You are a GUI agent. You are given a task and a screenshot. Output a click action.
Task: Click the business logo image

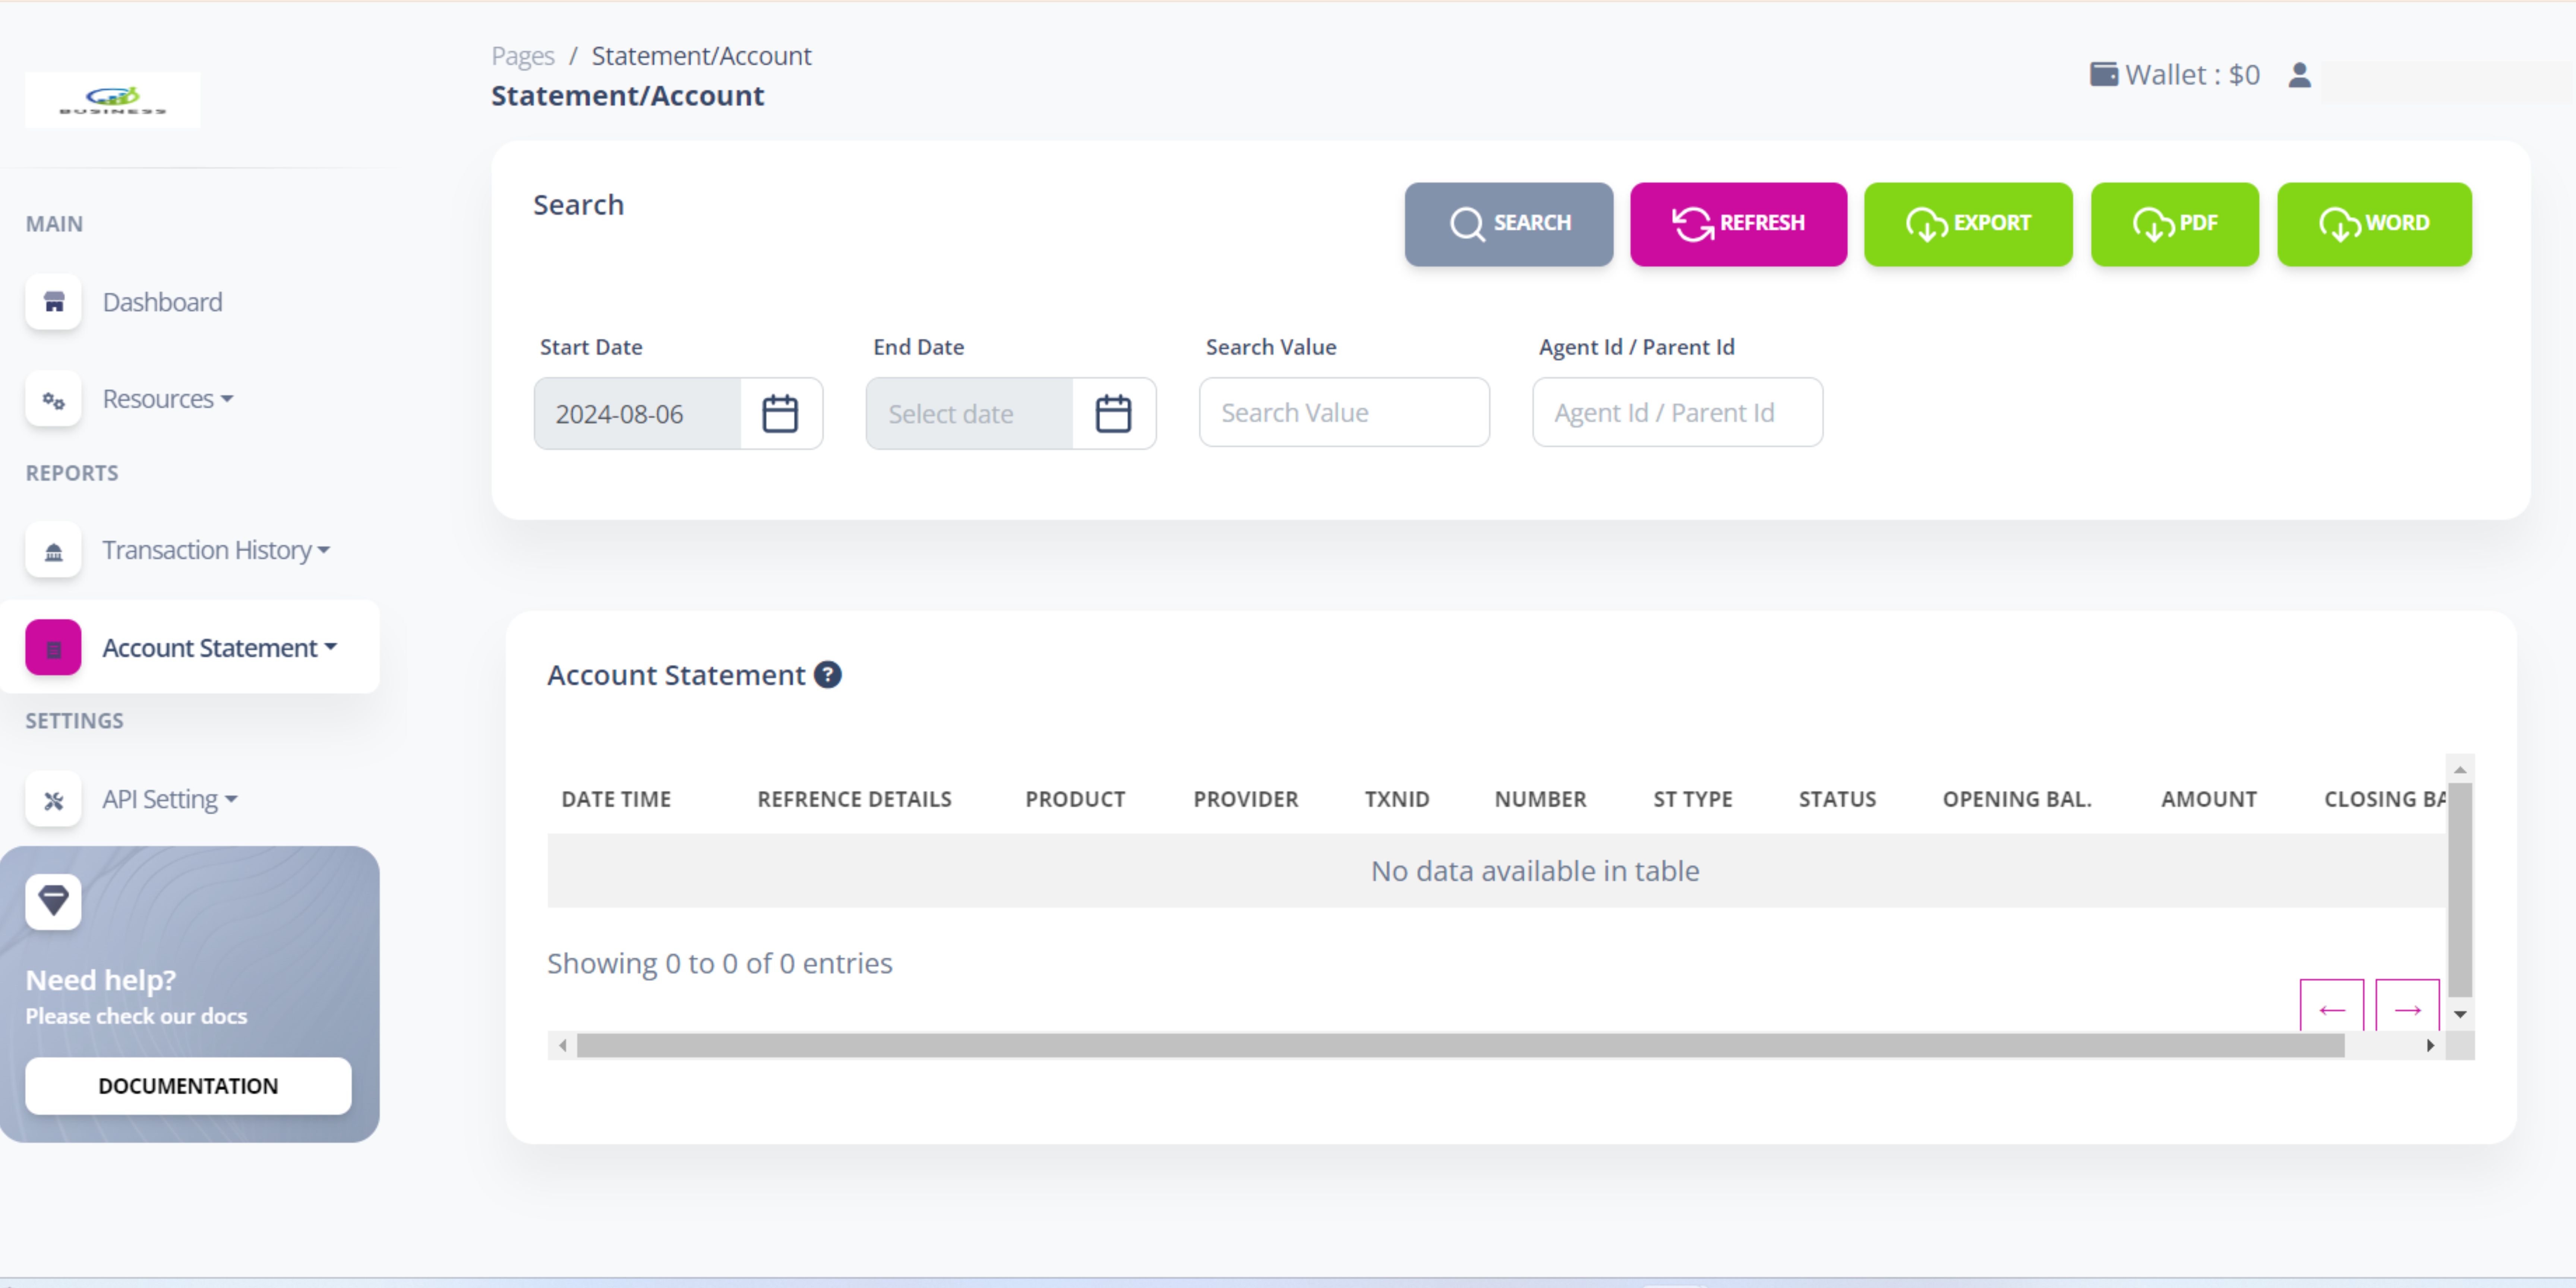(113, 99)
